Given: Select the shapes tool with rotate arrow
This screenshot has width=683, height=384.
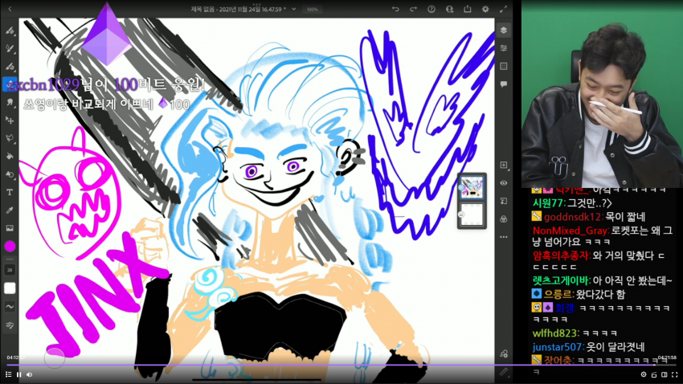Looking at the screenshot, I should [10, 174].
